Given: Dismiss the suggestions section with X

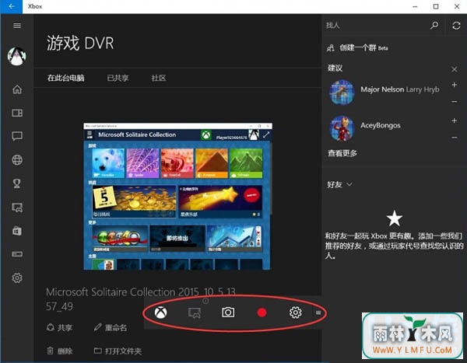Looking at the screenshot, I should click(455, 69).
